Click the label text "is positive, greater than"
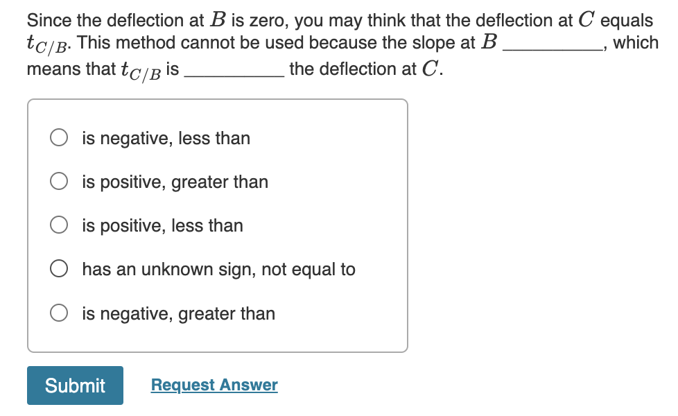The image size is (678, 416). 175,181
